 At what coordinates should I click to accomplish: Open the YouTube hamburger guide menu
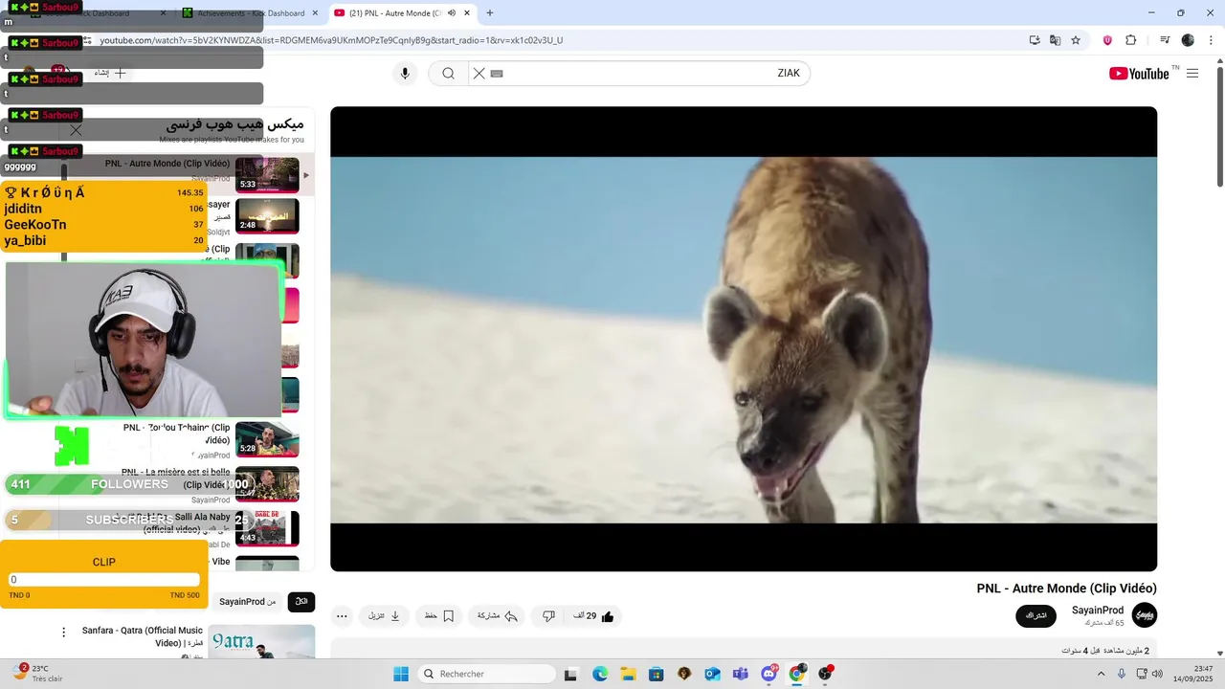1192,74
